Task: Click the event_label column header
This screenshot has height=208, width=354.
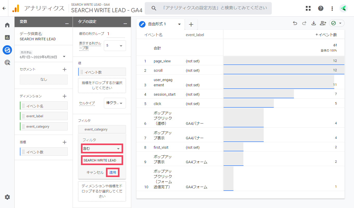Action: [x=195, y=35]
